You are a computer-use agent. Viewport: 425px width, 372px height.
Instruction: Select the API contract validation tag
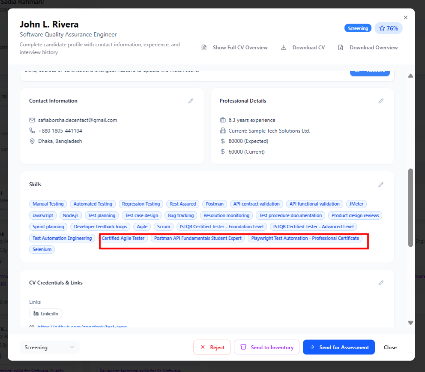(256, 204)
